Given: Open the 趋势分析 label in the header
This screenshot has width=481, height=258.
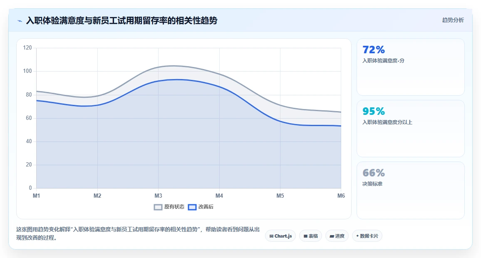Looking at the screenshot, I should click(453, 20).
